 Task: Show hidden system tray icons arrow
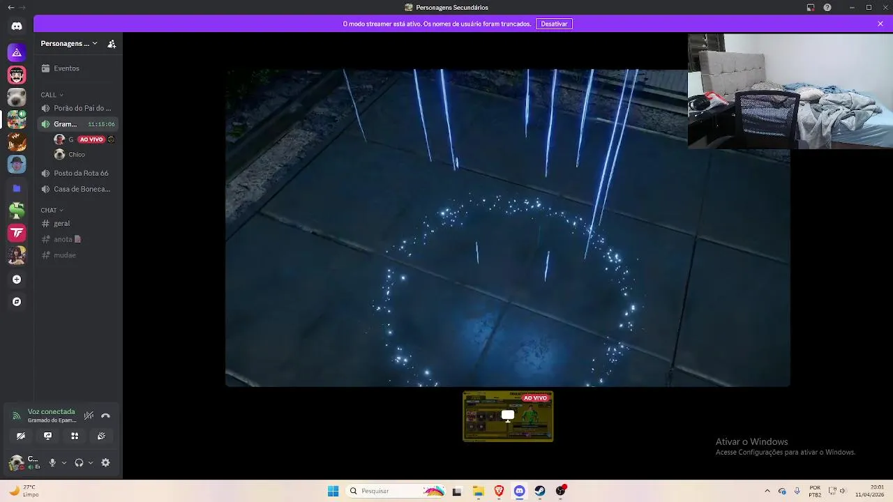click(767, 491)
